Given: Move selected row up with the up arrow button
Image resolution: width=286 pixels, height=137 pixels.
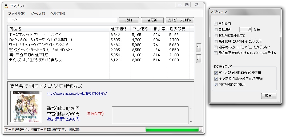Looking at the screenshot, I should pyautogui.click(x=199, y=48).
